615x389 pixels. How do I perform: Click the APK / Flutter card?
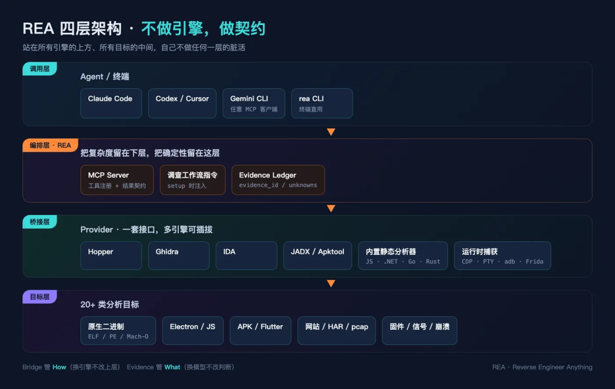pos(260,330)
